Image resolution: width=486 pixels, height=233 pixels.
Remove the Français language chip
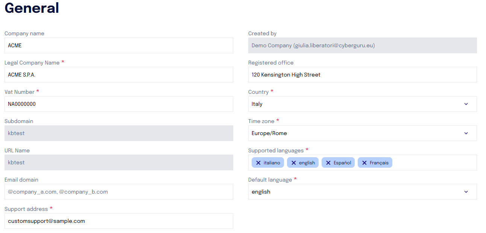pyautogui.click(x=364, y=162)
